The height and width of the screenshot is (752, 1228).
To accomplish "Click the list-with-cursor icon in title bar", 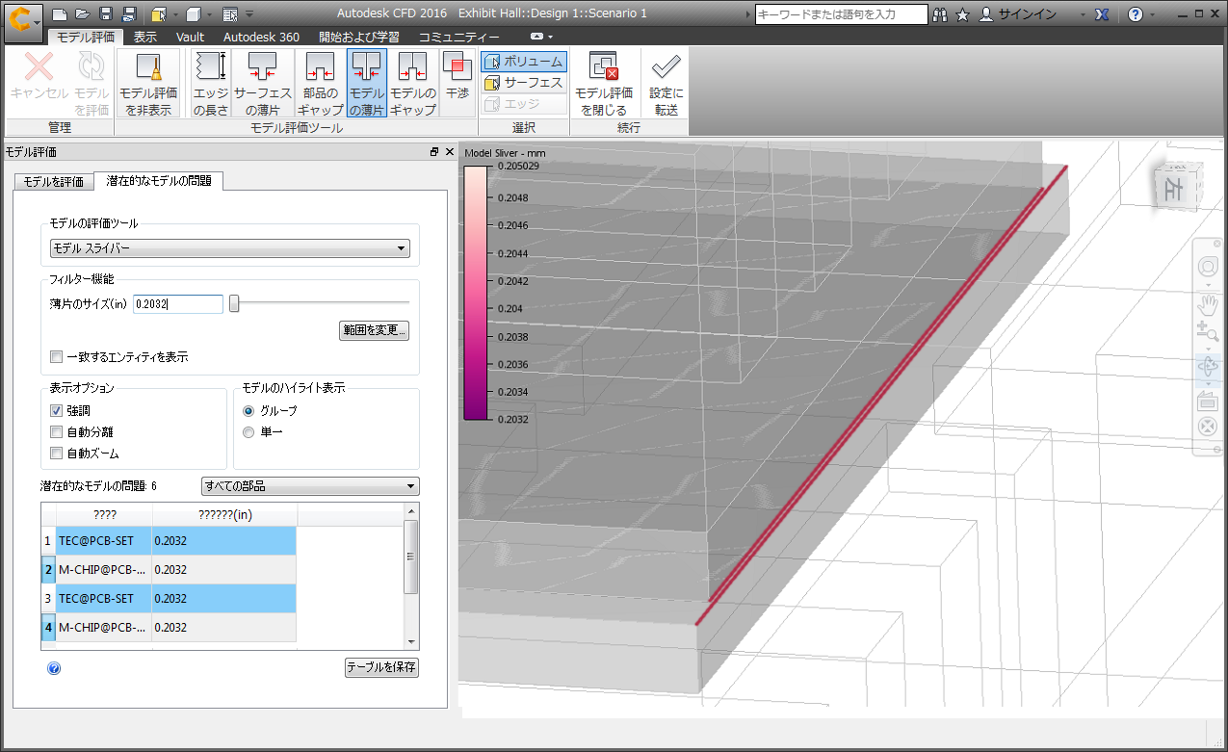I will 229,14.
